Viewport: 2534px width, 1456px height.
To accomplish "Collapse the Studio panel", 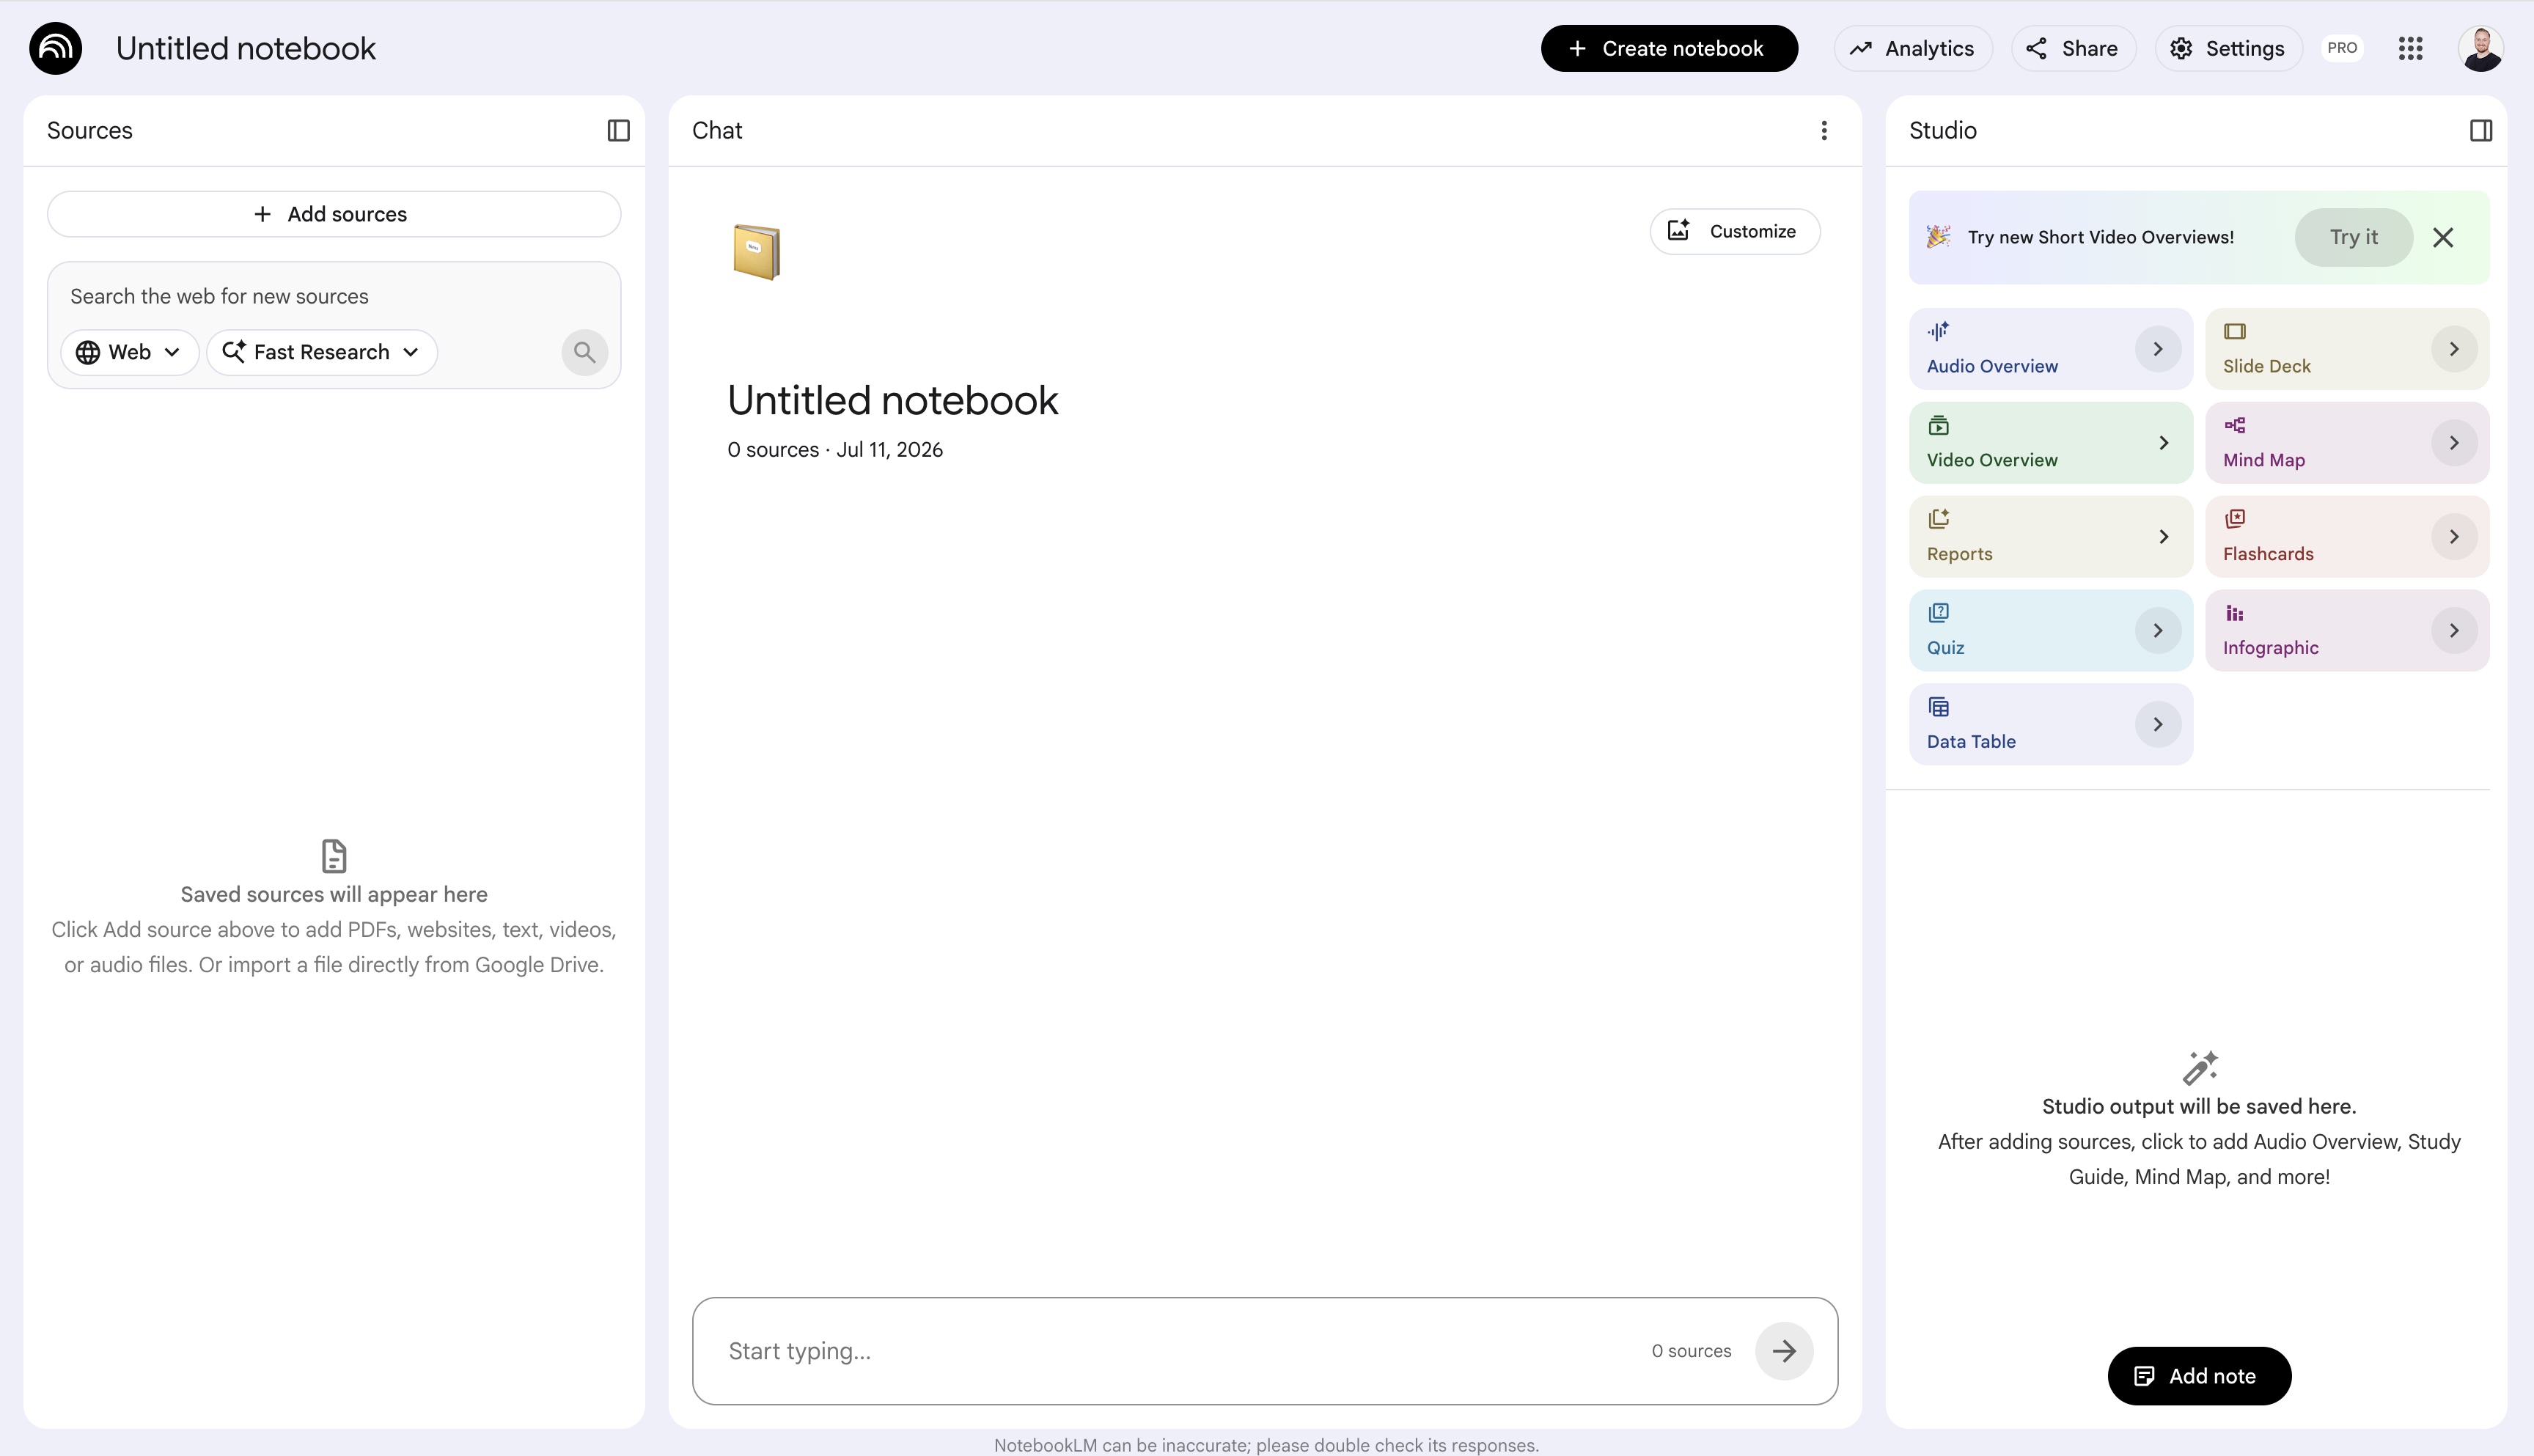I will [2480, 130].
